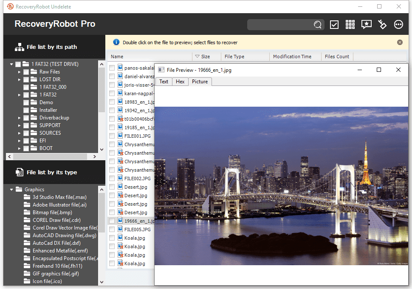The height and width of the screenshot is (289, 412).
Task: Open the feedback star chat icon
Action: point(366,25)
